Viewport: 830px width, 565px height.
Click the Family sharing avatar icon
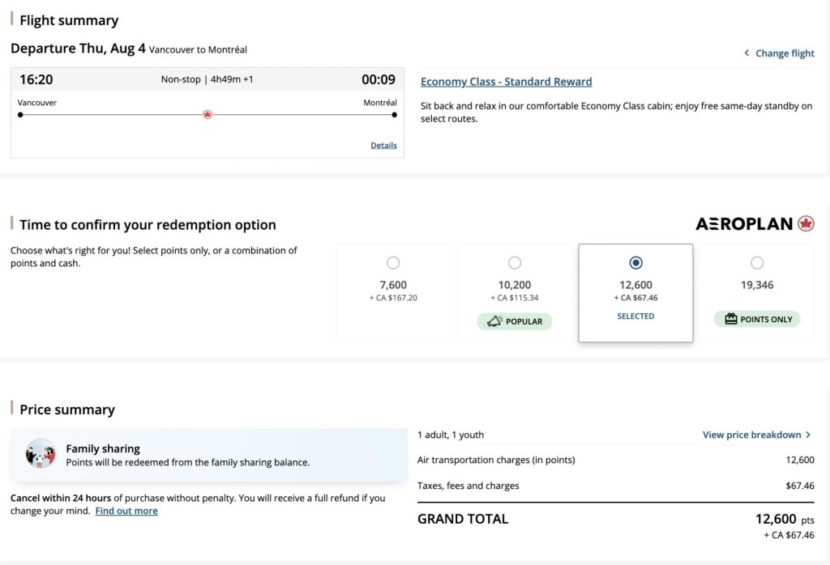41,454
